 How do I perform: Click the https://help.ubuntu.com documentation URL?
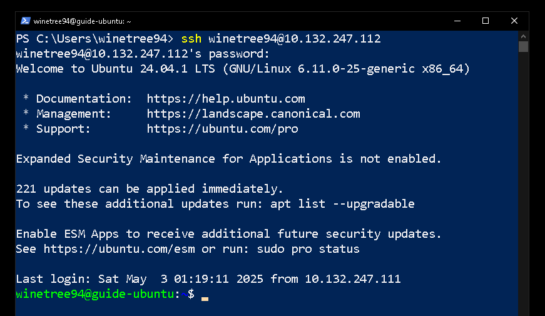[226, 99]
